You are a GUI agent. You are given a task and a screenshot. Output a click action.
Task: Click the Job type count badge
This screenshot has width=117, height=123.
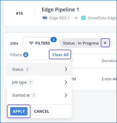(31, 82)
